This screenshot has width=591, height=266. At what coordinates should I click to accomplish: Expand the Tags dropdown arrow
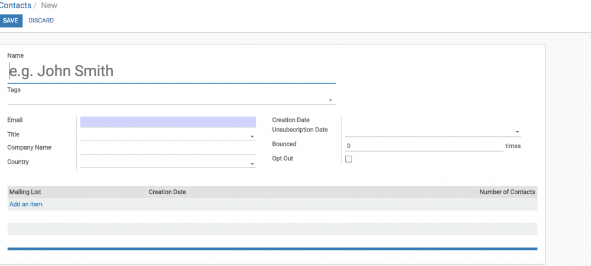coord(330,100)
